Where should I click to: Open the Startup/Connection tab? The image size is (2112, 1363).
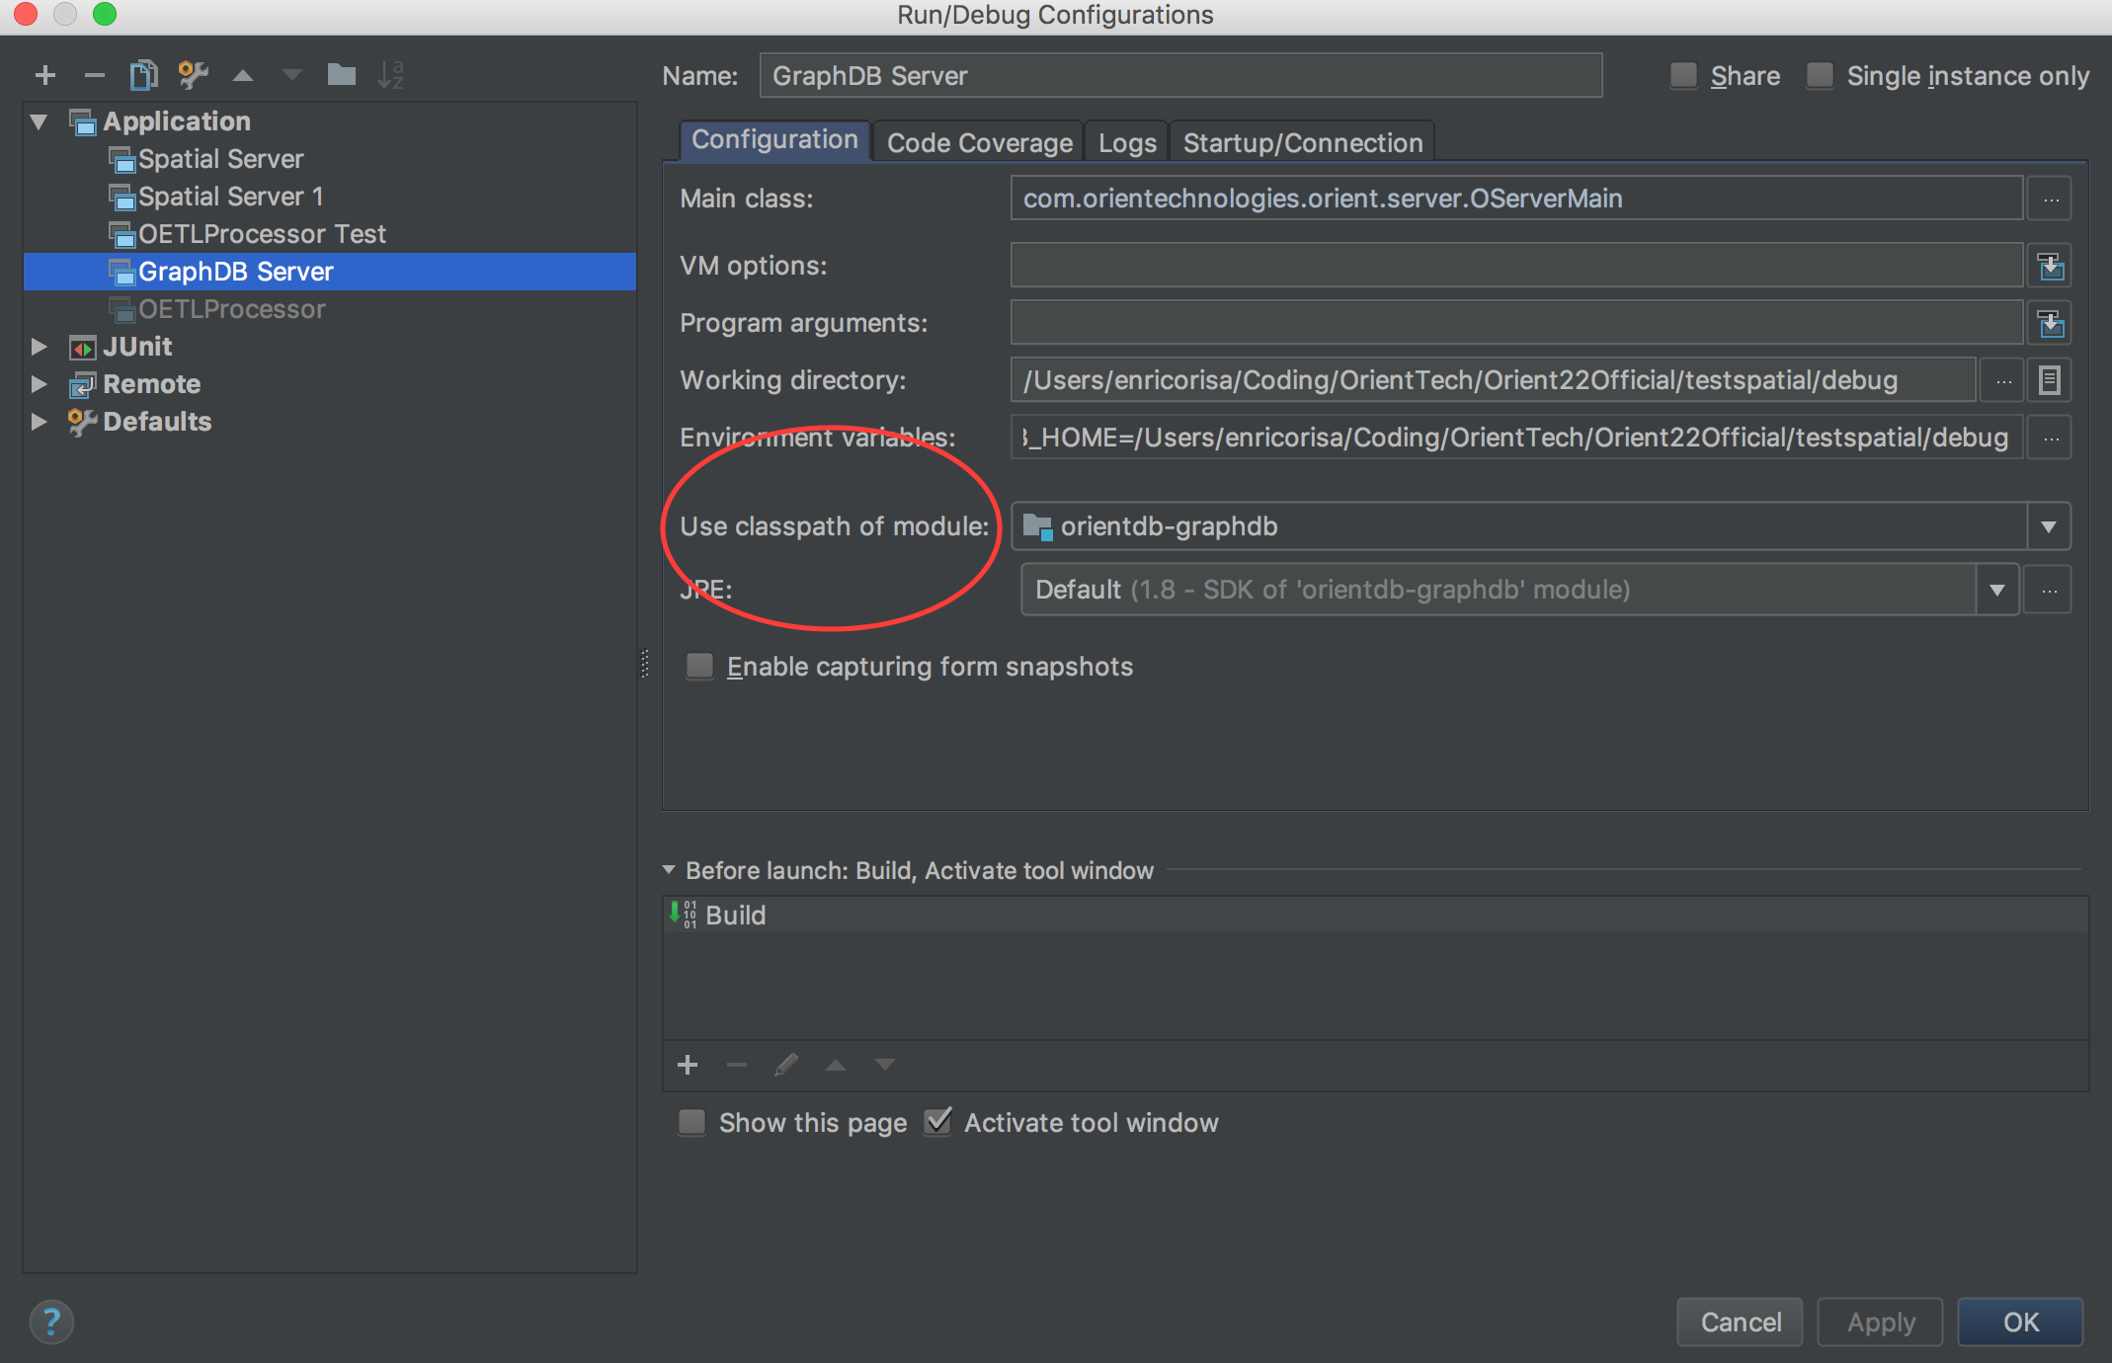1302,141
